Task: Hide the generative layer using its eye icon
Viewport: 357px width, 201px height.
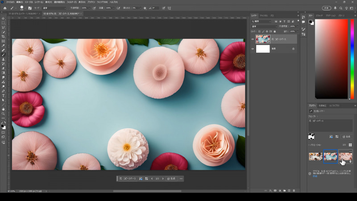Action: point(253,39)
